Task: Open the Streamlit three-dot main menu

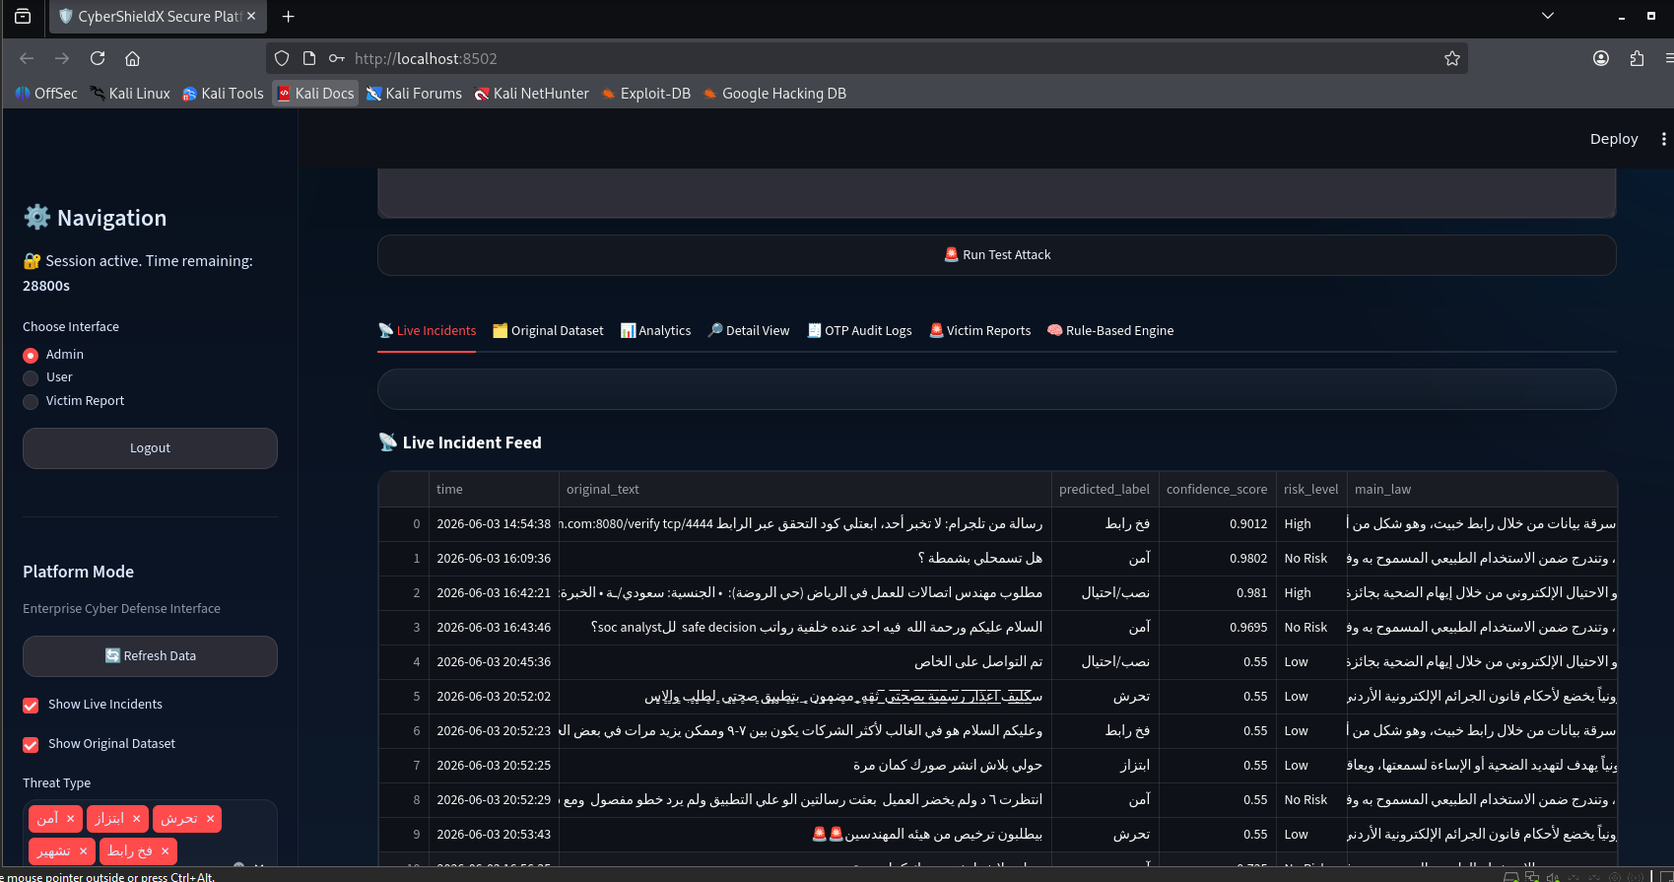Action: (x=1663, y=139)
